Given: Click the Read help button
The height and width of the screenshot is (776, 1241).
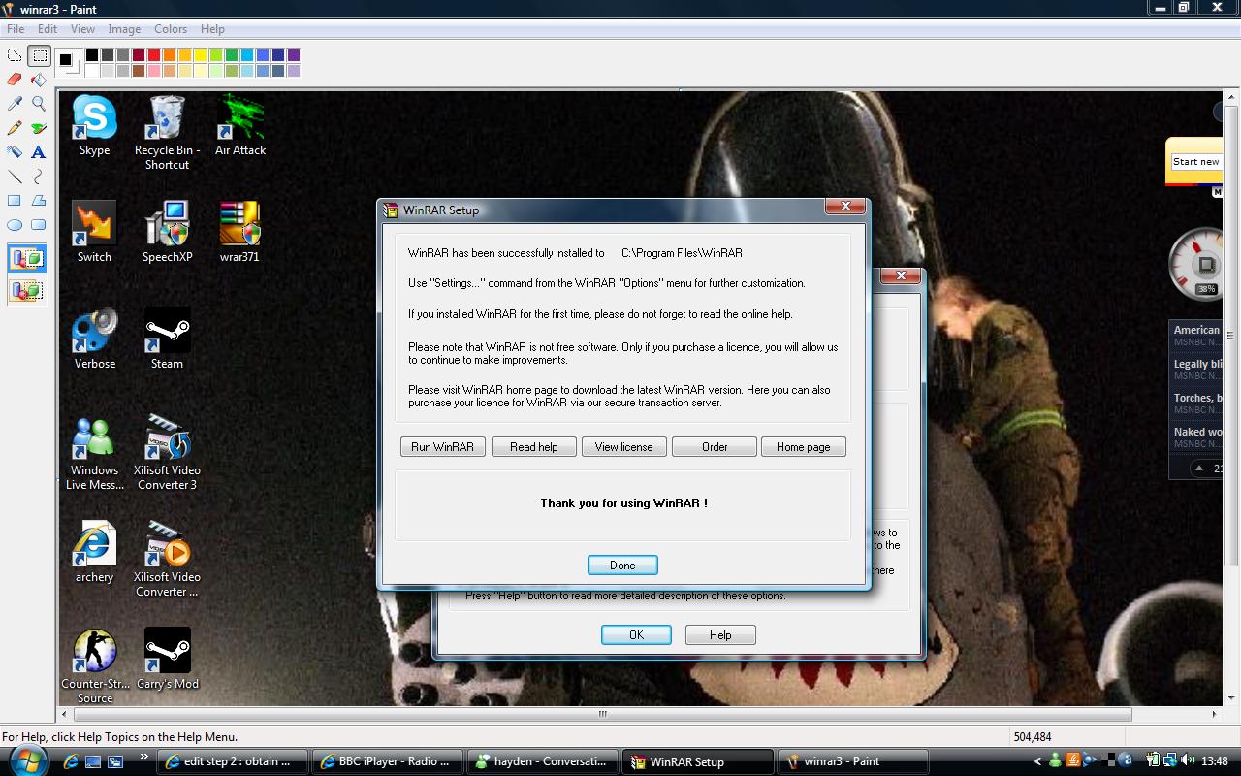Looking at the screenshot, I should pyautogui.click(x=534, y=447).
